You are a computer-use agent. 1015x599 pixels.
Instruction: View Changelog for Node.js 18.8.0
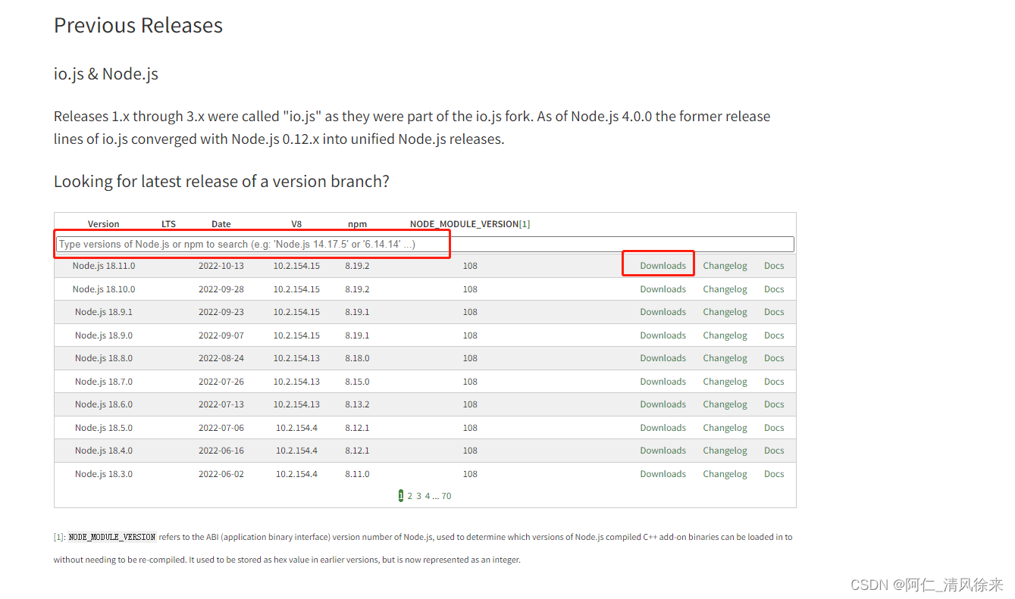pos(725,358)
